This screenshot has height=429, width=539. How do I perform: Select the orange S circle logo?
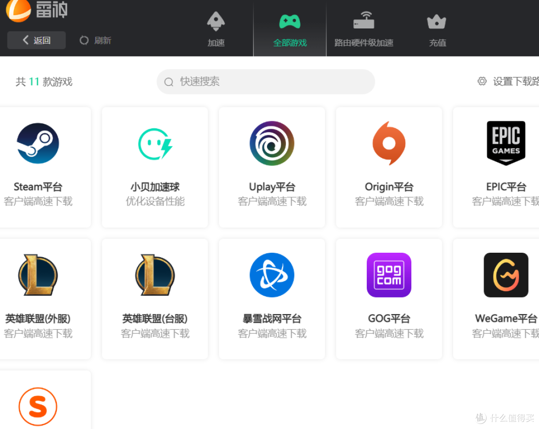pyautogui.click(x=38, y=407)
